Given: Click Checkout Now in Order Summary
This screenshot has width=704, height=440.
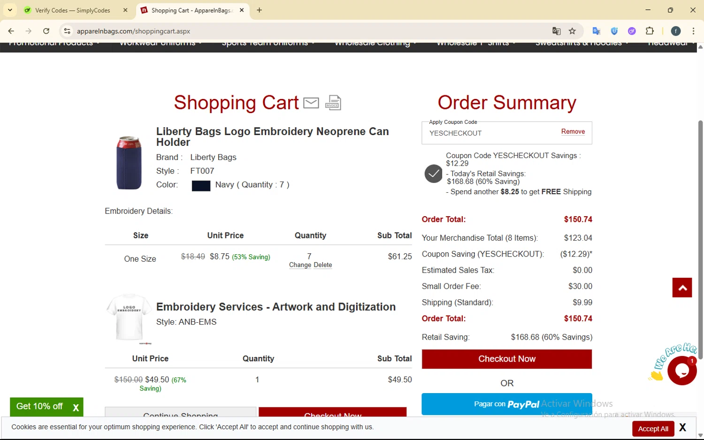Looking at the screenshot, I should click(507, 359).
